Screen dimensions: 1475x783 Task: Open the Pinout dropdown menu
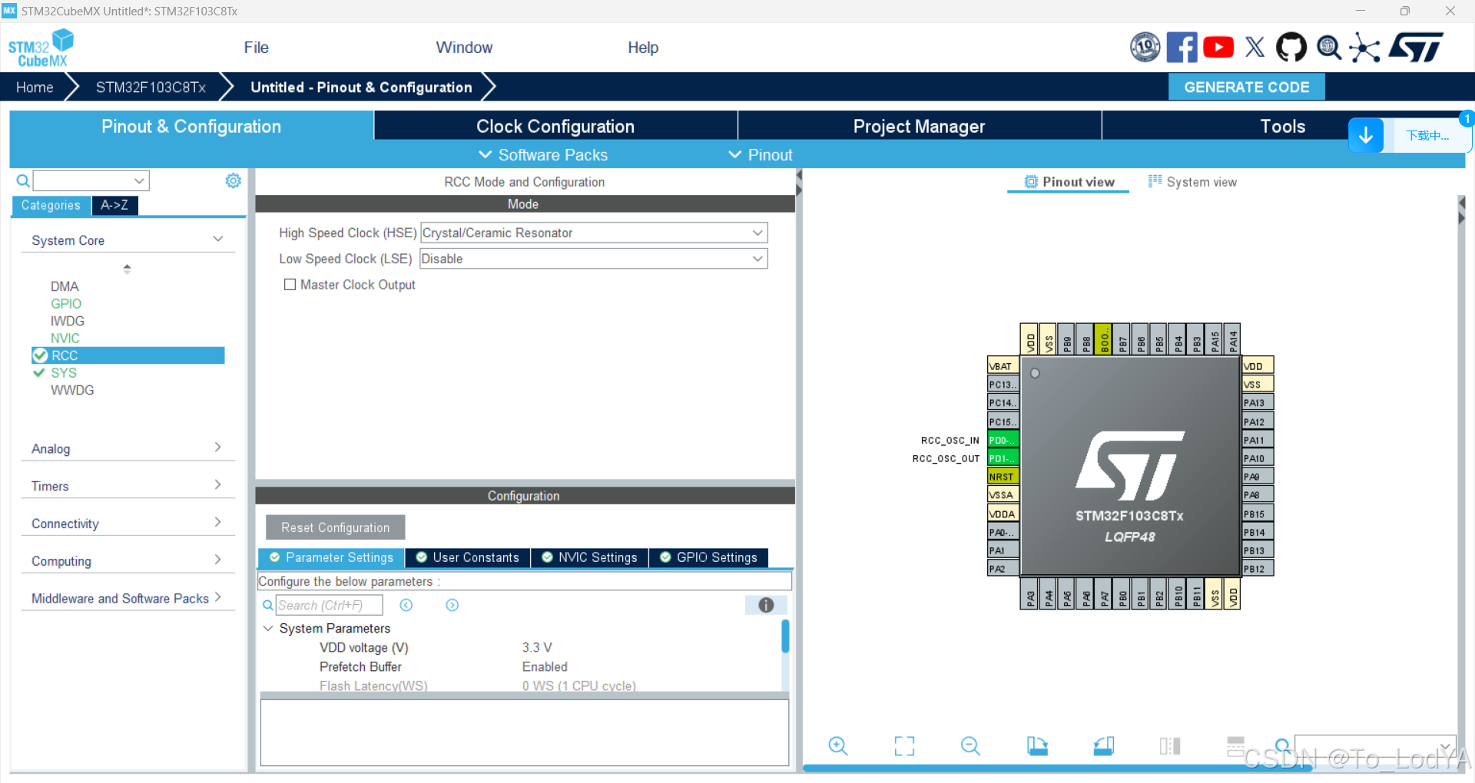760,154
